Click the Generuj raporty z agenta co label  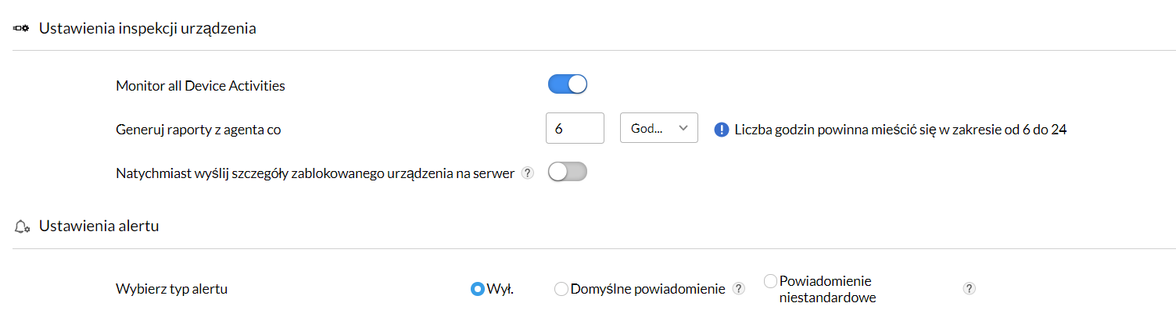click(198, 130)
